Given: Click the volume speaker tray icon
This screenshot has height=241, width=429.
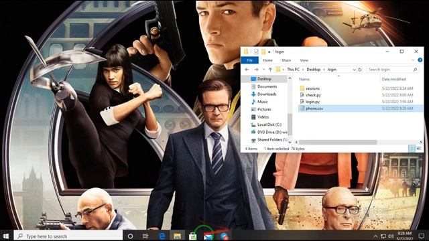Looking at the screenshot, I should [x=391, y=236].
